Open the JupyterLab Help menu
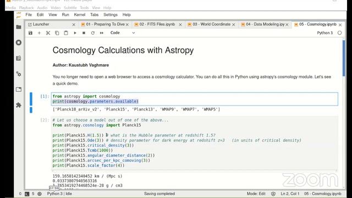The height and width of the screenshot is (198, 352). click(127, 15)
